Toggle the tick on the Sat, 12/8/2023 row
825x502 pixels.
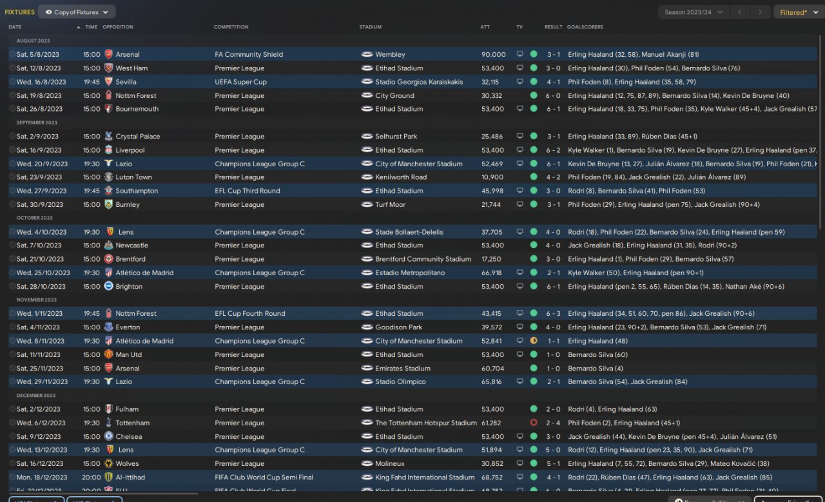12,68
